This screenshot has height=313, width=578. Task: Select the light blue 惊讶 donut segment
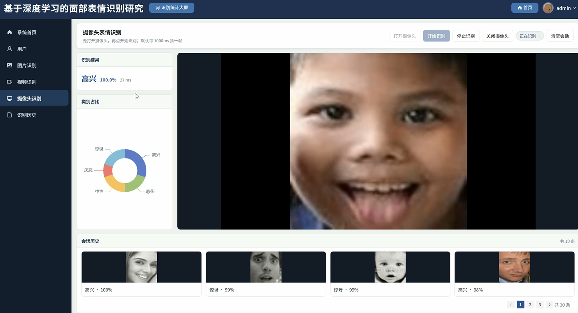(x=115, y=157)
